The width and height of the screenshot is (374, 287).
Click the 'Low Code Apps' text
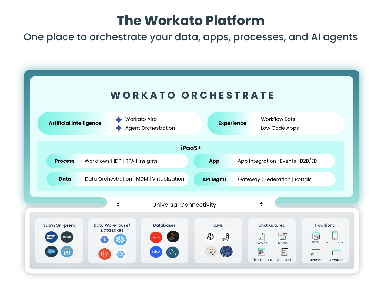click(280, 128)
